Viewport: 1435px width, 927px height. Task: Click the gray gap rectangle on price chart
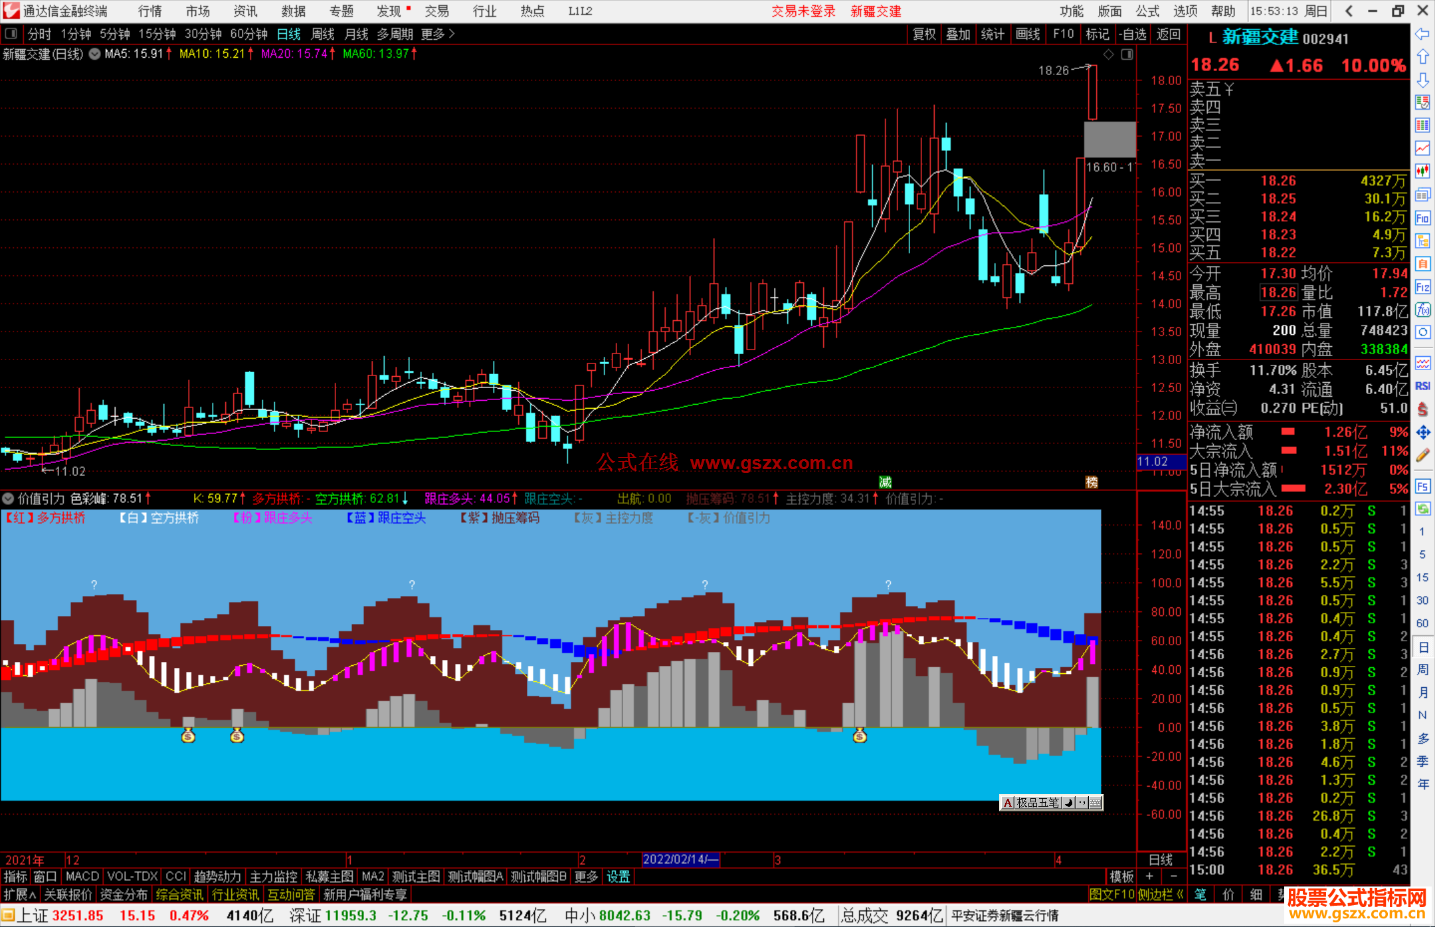1109,140
